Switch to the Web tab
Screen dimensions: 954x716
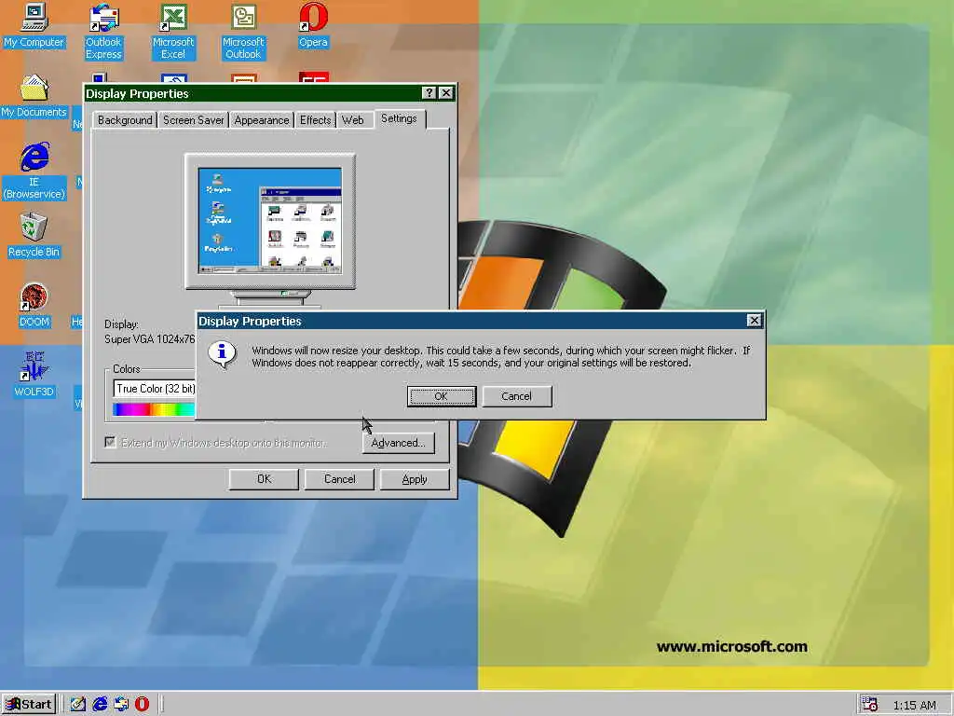click(x=353, y=120)
